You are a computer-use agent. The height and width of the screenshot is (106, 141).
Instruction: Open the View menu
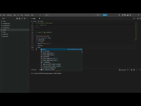[15, 15]
